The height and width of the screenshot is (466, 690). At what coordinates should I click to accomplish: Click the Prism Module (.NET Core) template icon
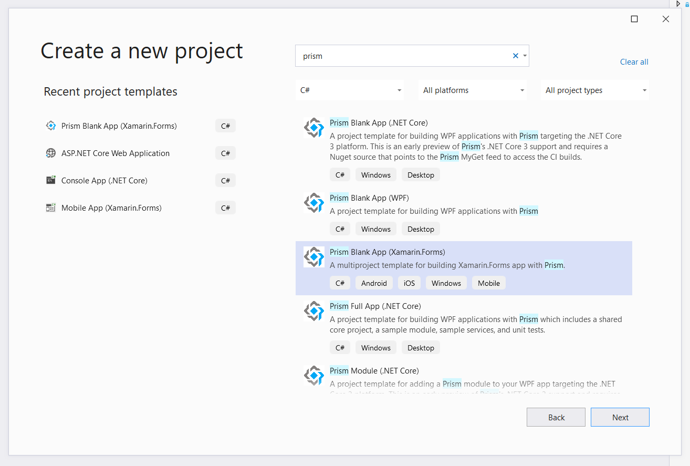[x=314, y=376]
